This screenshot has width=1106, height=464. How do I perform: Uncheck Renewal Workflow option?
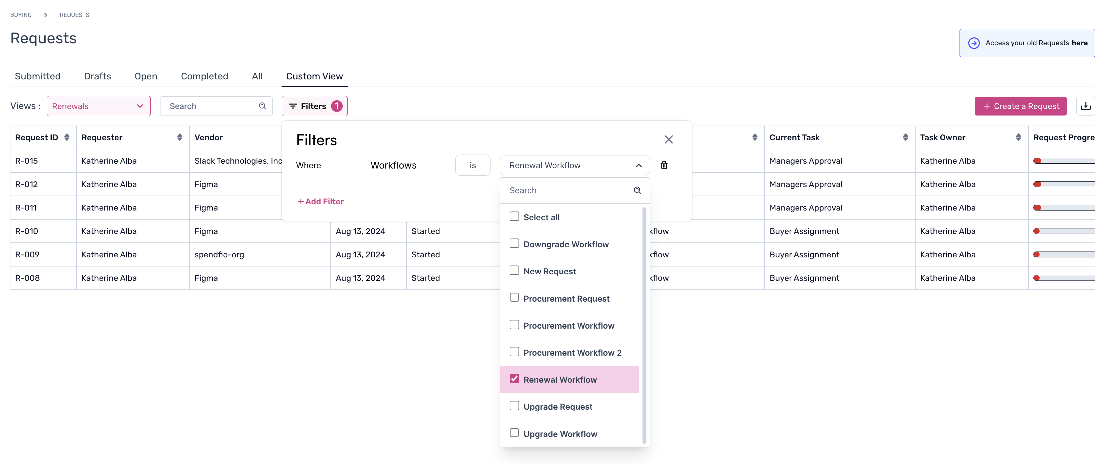tap(514, 378)
